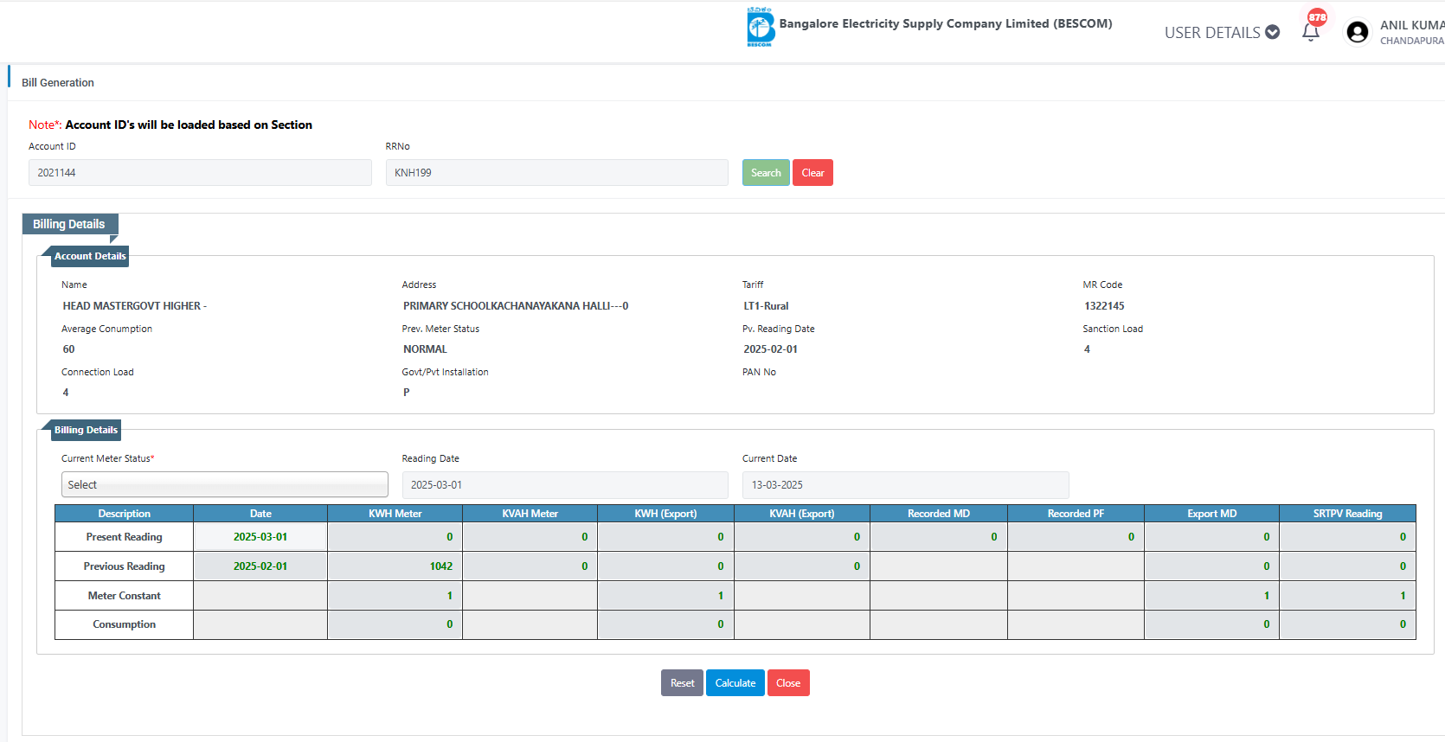
Task: Click the Present Reading Export MD cell
Action: [1211, 537]
